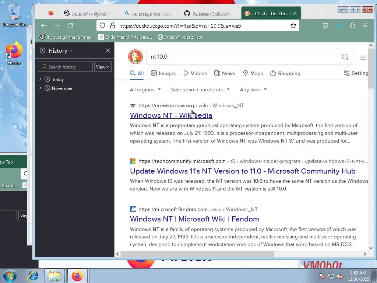Click the vertical scrollbar down arrow
This screenshot has height=283, width=377.
371,248
